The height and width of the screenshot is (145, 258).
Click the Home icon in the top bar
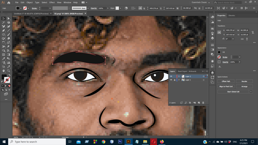click(x=9, y=3)
